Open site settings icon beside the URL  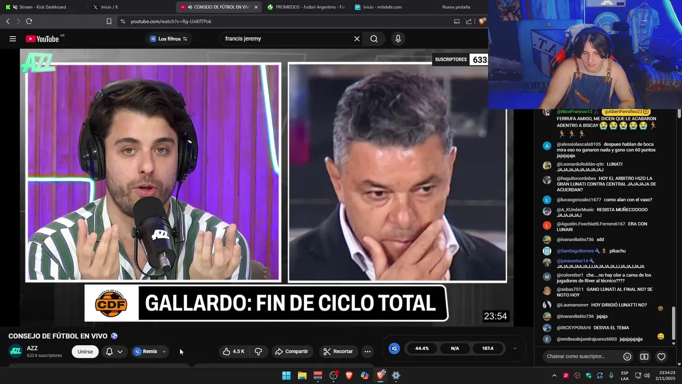pyautogui.click(x=123, y=21)
